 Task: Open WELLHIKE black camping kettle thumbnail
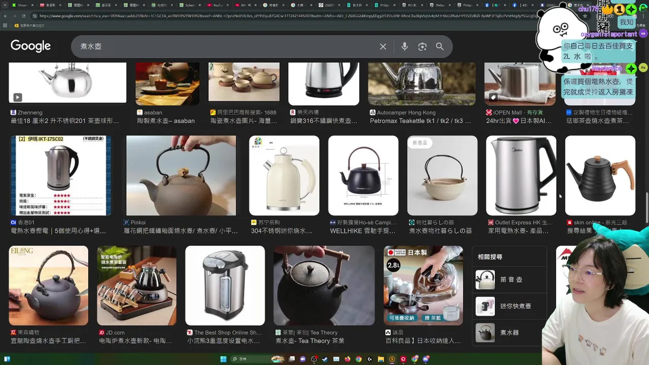click(363, 175)
